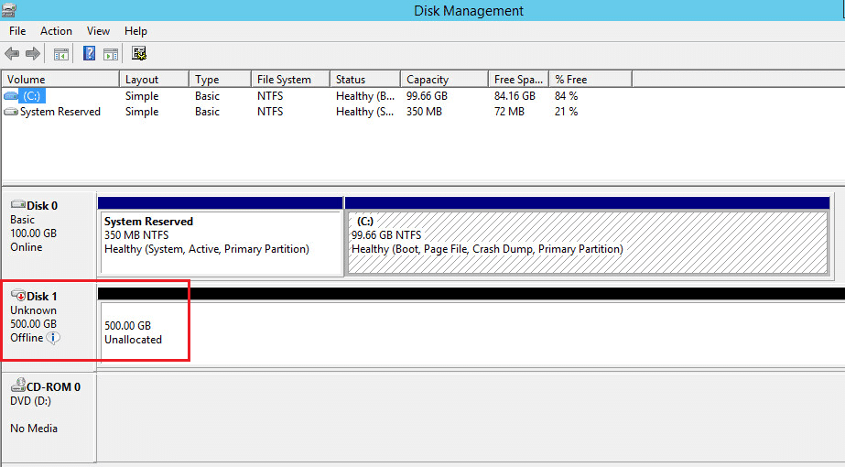Open the Help menu
Screen dimensions: 845x467
point(135,31)
